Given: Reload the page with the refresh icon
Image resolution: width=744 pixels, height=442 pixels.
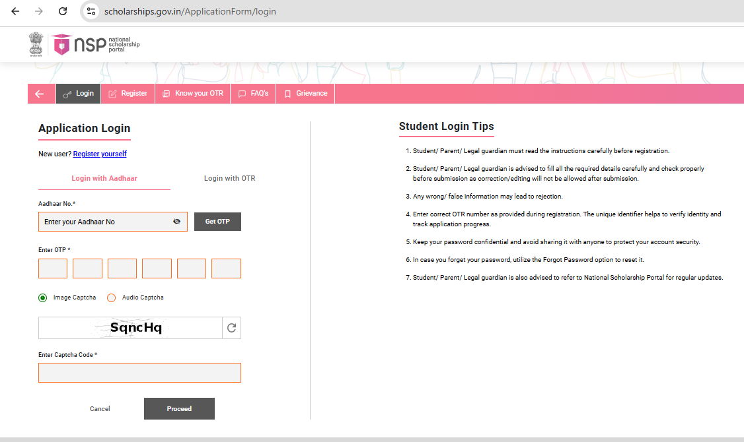Looking at the screenshot, I should click(63, 11).
